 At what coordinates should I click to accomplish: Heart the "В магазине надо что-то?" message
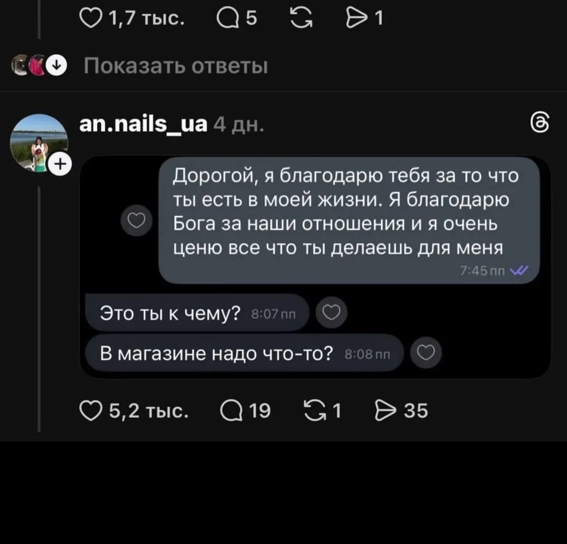pyautogui.click(x=425, y=353)
